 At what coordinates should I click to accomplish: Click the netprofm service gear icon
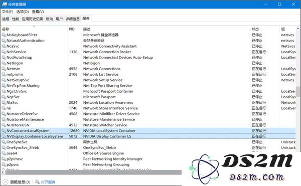pos(4,74)
